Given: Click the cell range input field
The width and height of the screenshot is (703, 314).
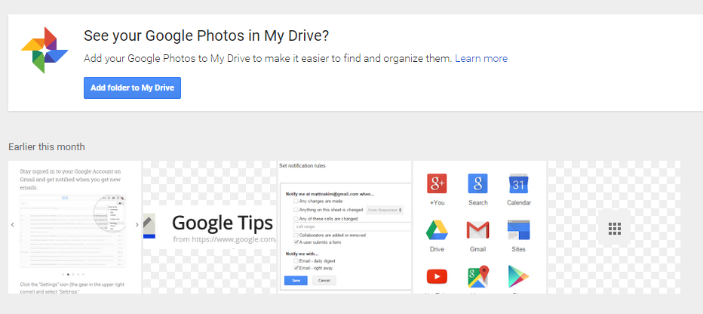Looking at the screenshot, I should point(352,226).
